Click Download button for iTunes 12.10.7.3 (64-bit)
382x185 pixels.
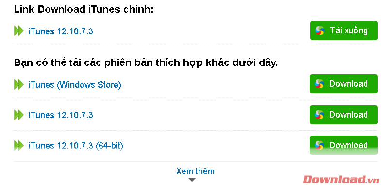click(x=344, y=145)
